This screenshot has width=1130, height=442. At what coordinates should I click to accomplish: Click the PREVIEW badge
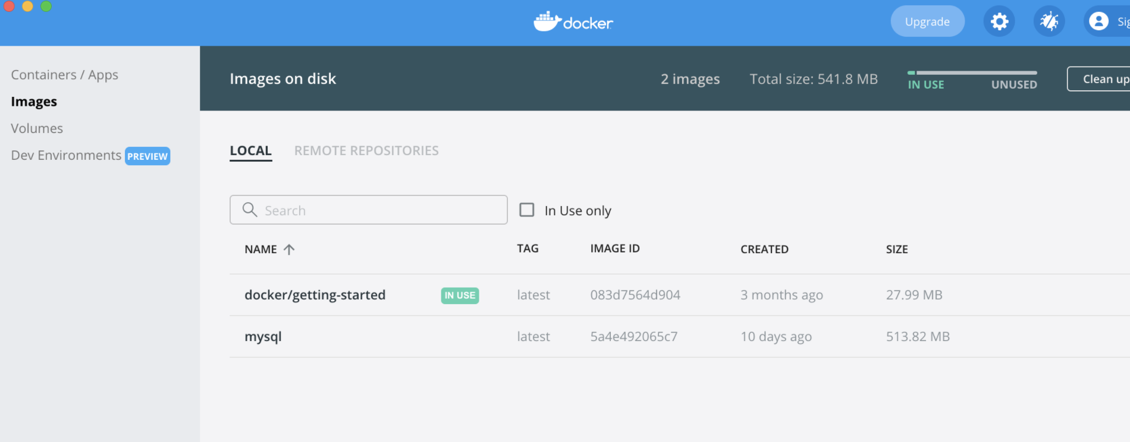(147, 156)
